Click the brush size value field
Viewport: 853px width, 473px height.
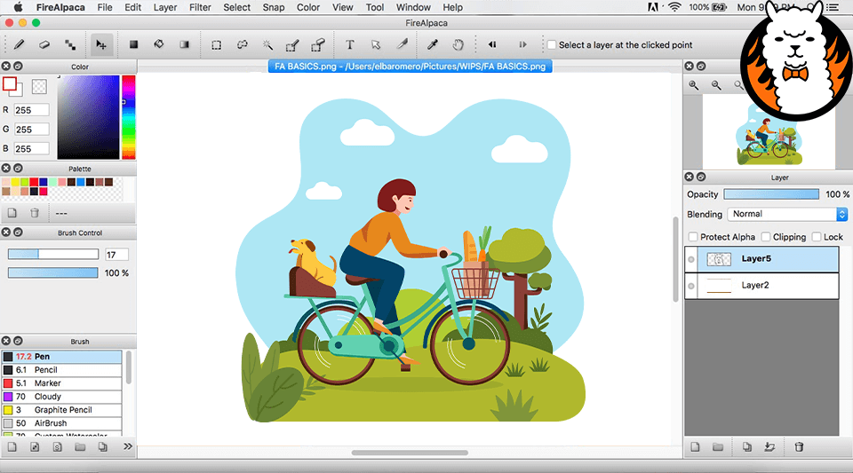[x=116, y=255]
